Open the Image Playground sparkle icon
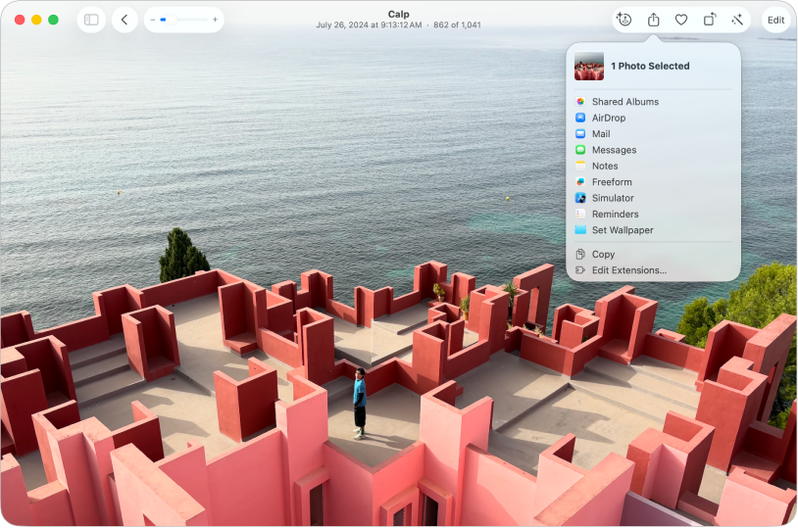The image size is (798, 529). [623, 20]
